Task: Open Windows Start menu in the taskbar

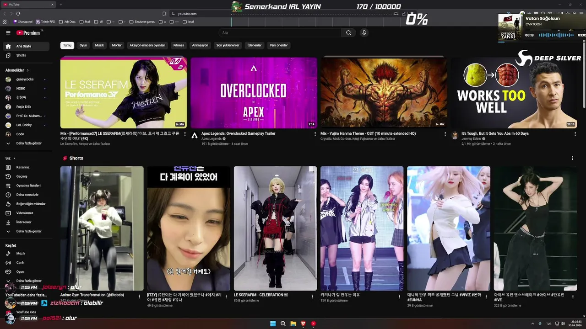Action: 273,324
